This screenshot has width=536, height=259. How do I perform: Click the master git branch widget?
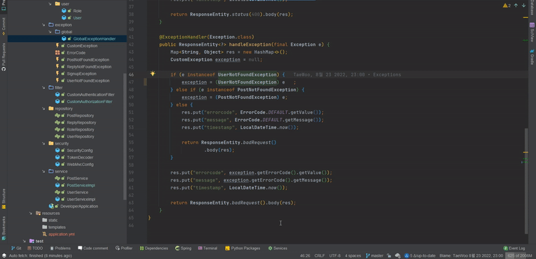(x=375, y=256)
